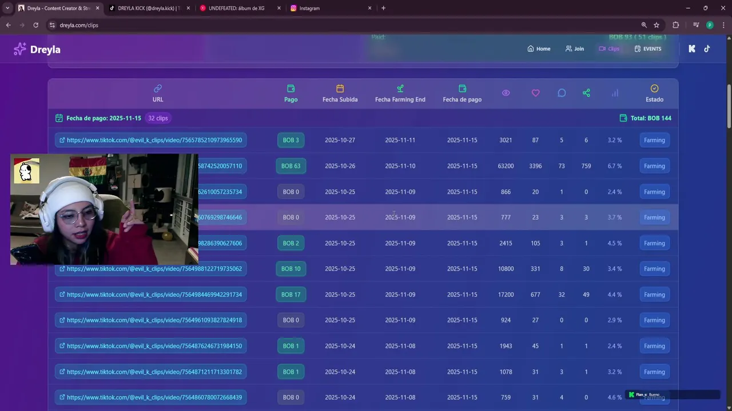Open TikTok link ending 7564871211713301782

(x=151, y=372)
